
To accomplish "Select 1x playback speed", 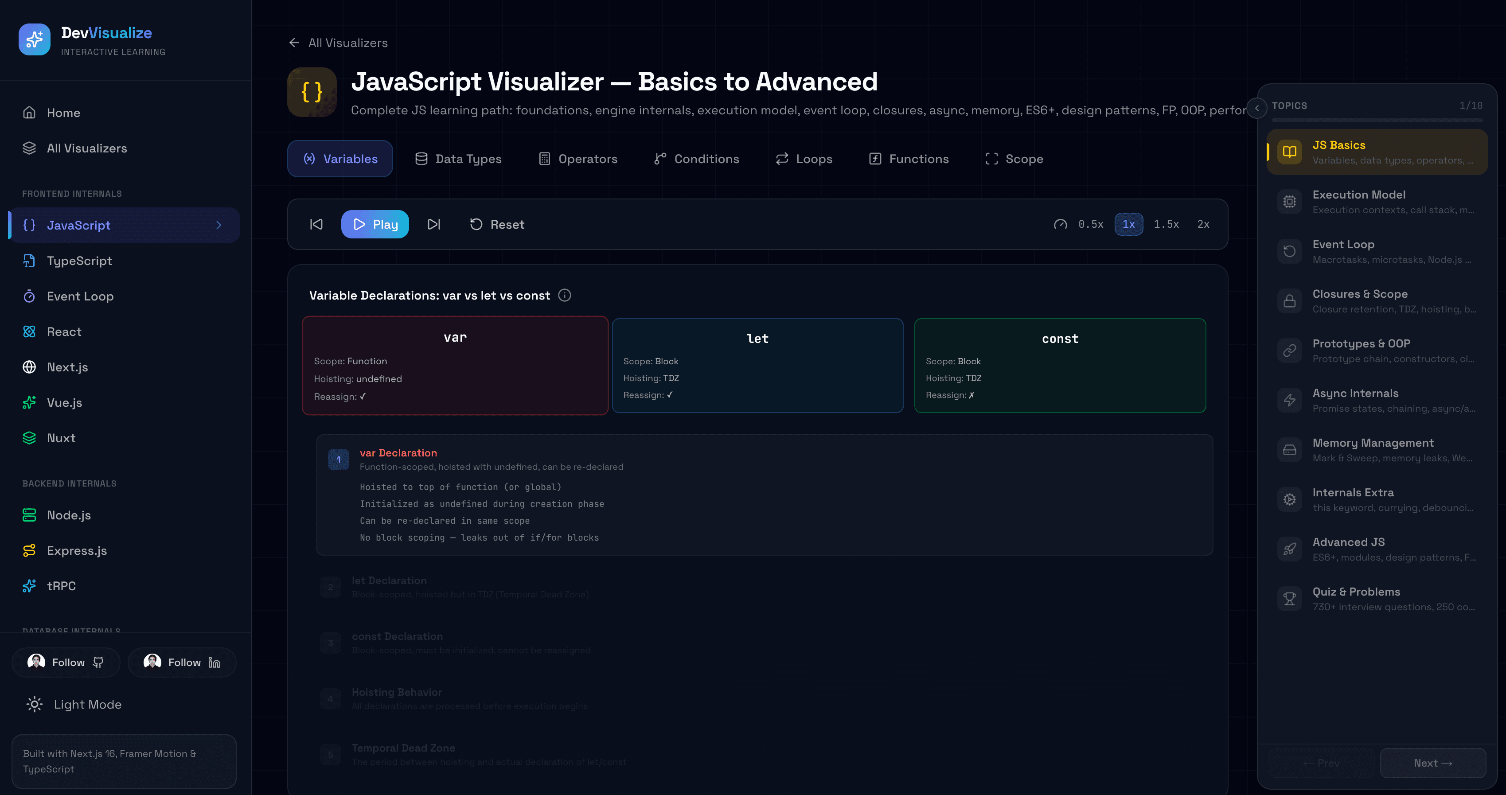I will [x=1129, y=225].
